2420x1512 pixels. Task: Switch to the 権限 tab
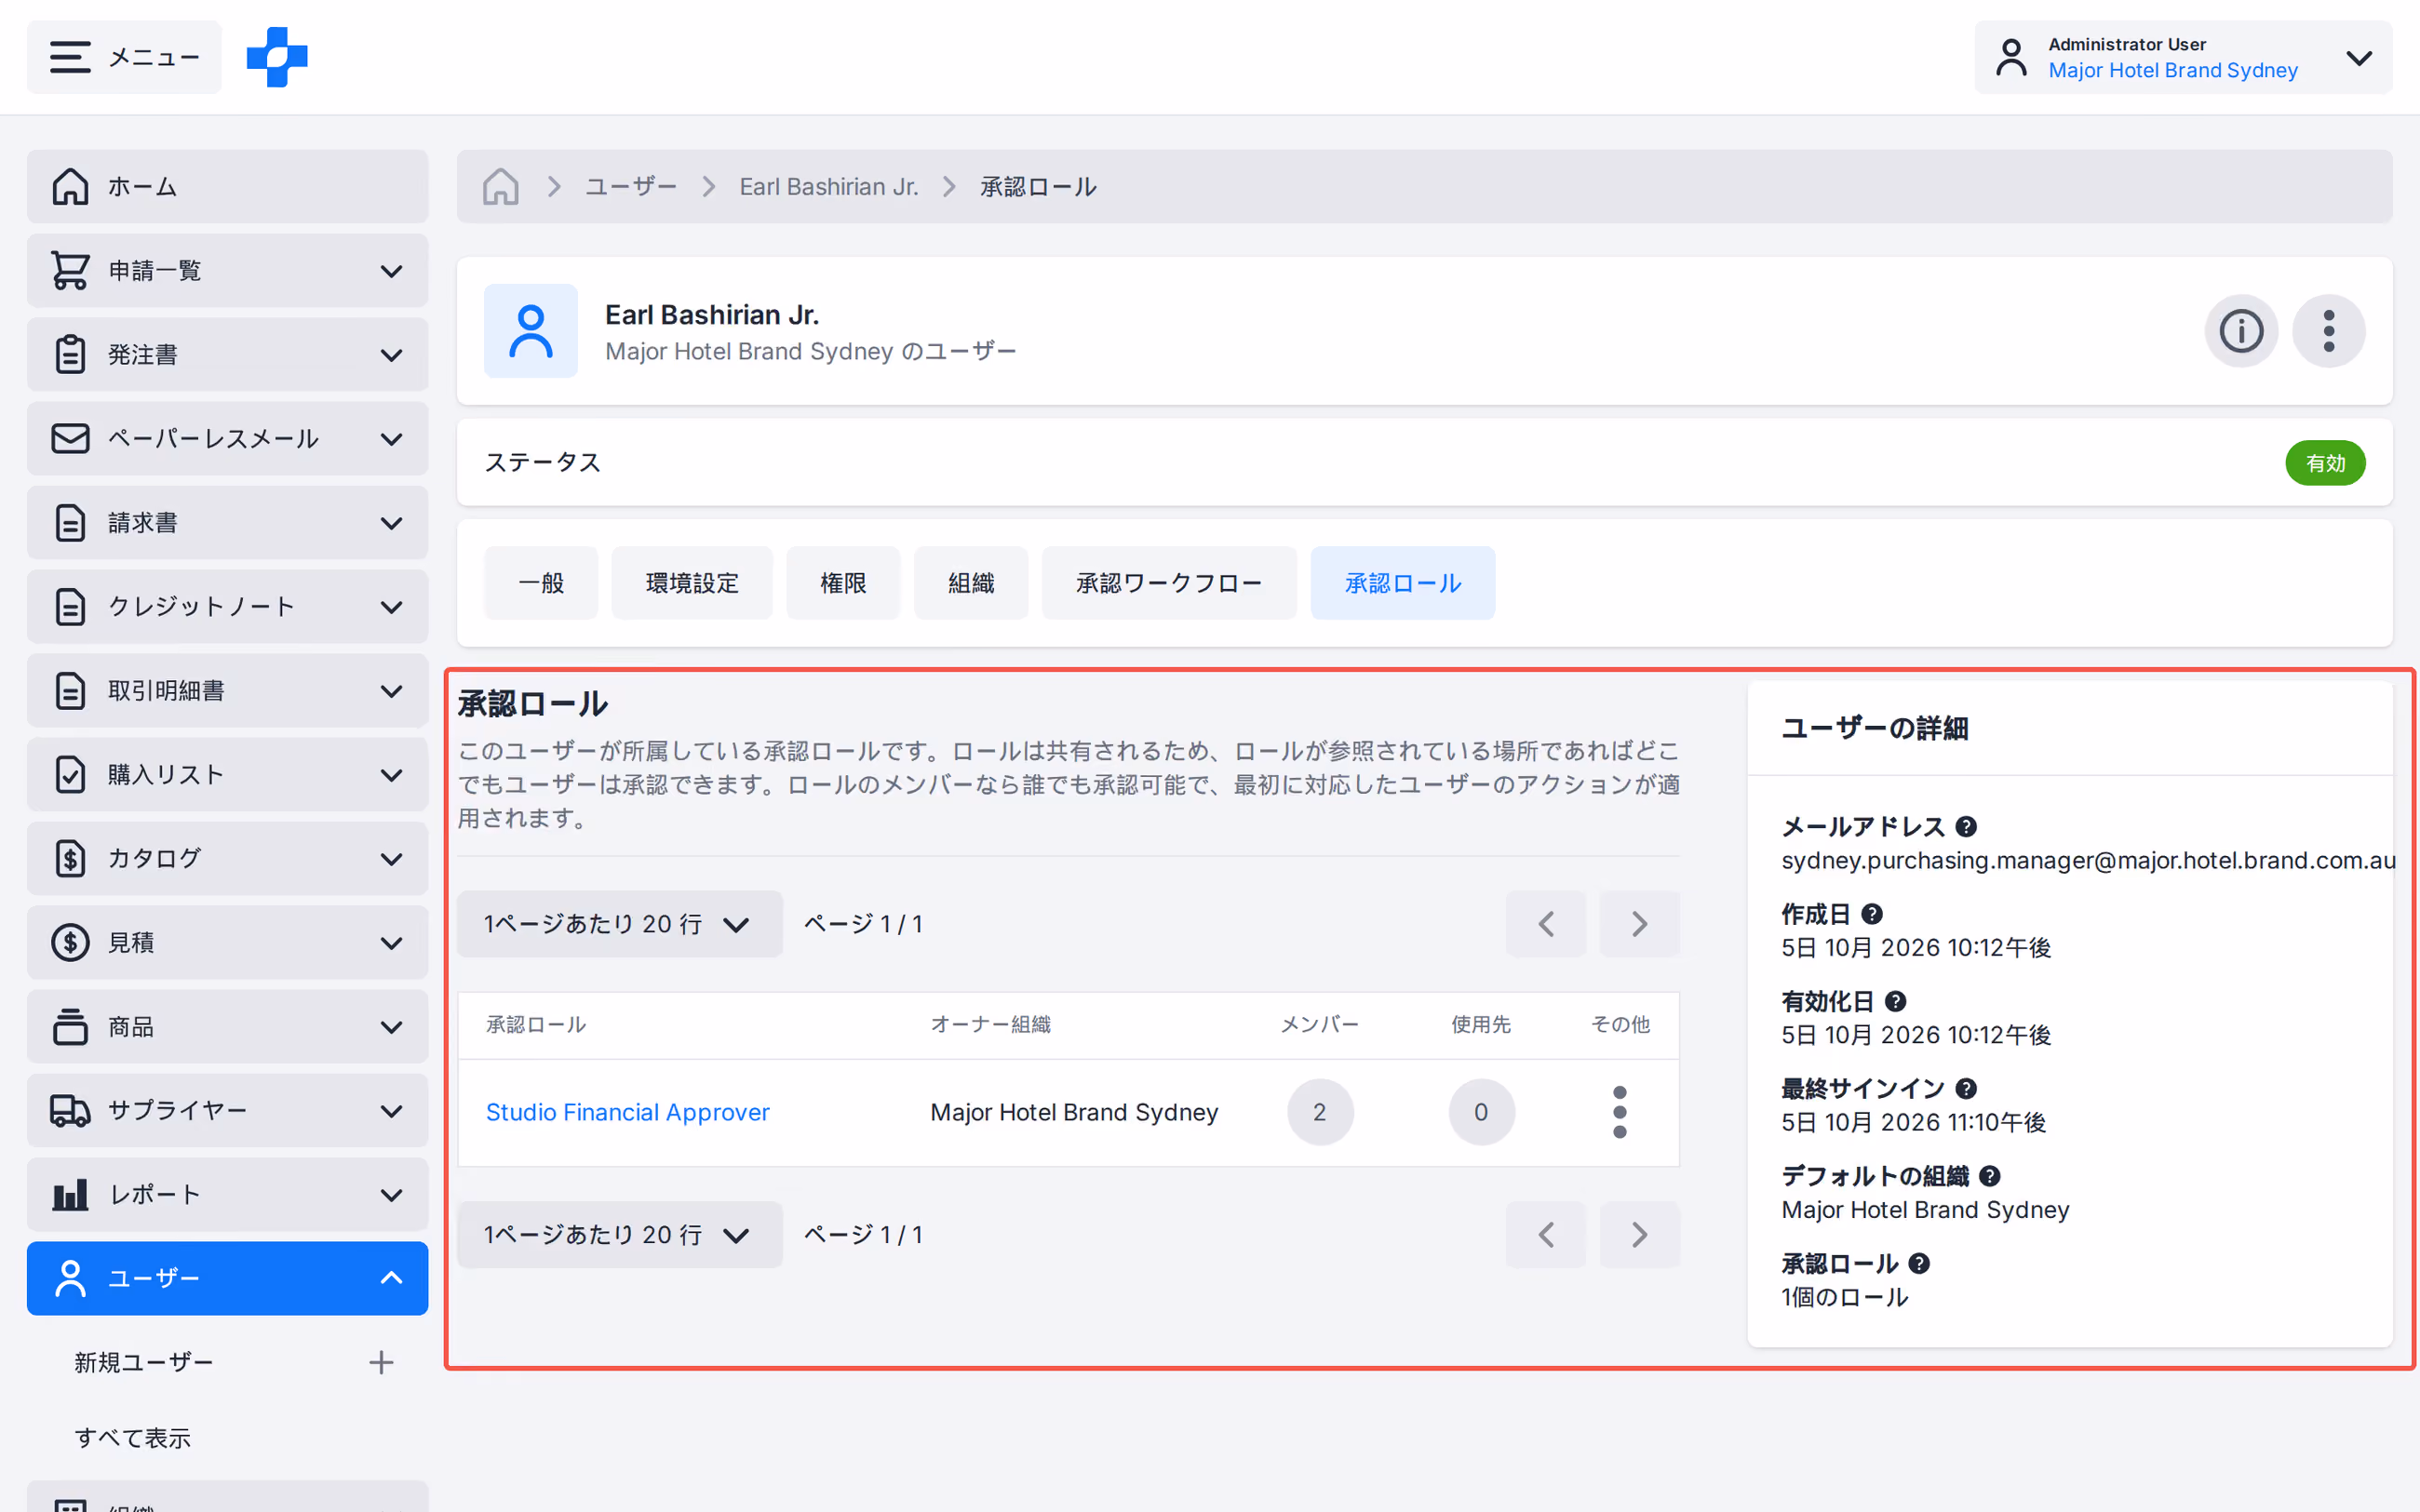click(843, 583)
